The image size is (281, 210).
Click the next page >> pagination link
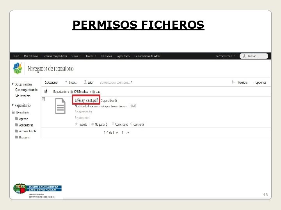click(127, 133)
